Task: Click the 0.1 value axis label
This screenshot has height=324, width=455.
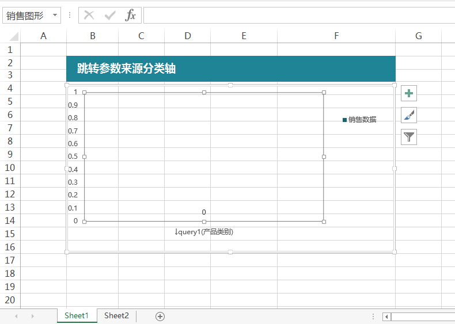Action: coord(73,208)
